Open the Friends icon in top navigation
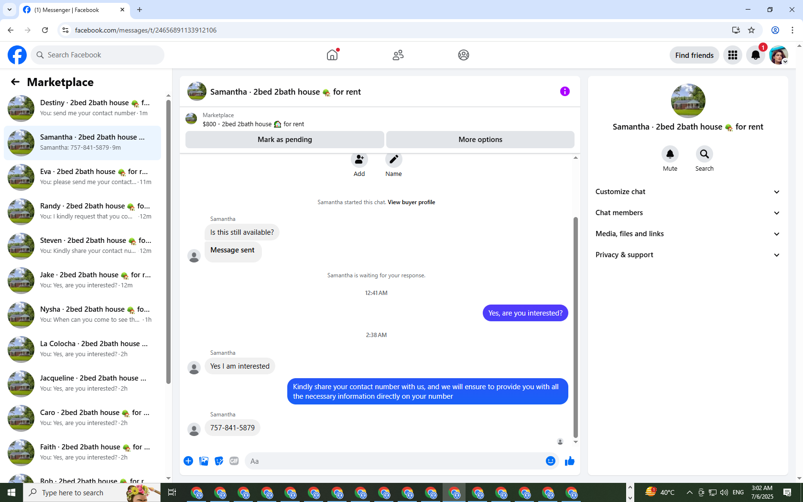The height and width of the screenshot is (502, 803). [398, 55]
